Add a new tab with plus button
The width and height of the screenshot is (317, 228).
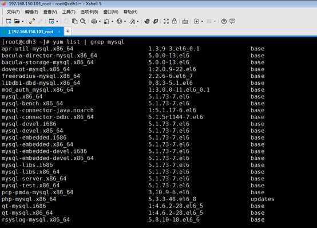pyautogui.click(x=68, y=31)
